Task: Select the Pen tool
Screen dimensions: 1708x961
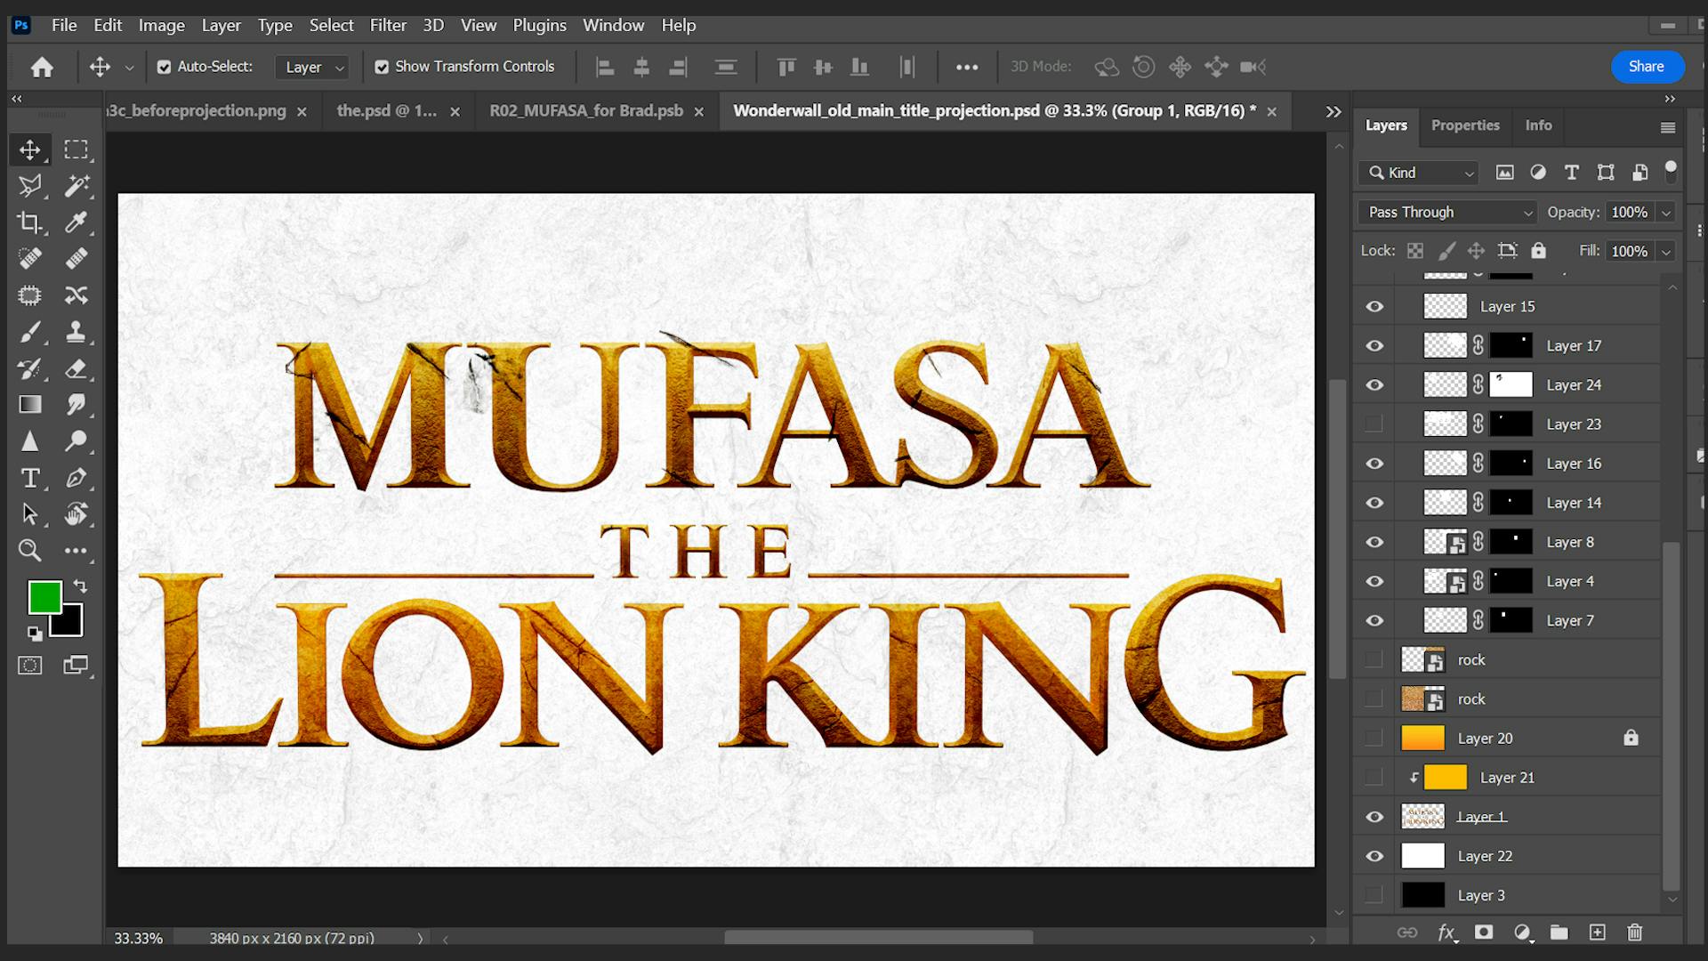Action: click(77, 478)
